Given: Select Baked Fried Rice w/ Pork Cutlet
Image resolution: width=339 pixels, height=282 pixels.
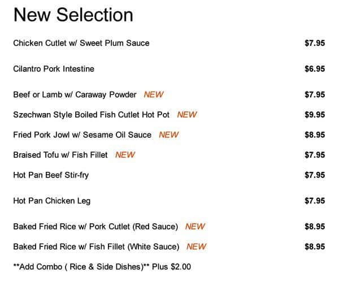Looking at the screenshot, I should (x=95, y=227).
